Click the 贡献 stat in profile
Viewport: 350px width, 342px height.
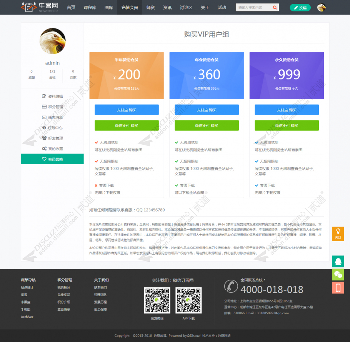[x=73, y=74]
